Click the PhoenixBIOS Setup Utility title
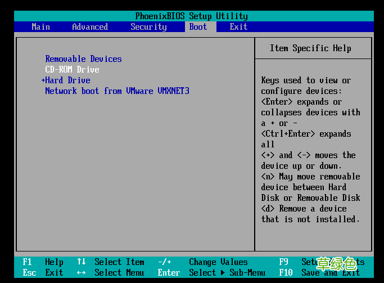This screenshot has width=384, height=283. (192, 16)
